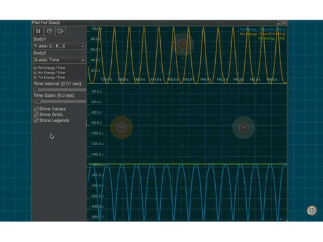Click the -100.0 J axis label
This screenshot has width=323, height=242.
pos(97,134)
